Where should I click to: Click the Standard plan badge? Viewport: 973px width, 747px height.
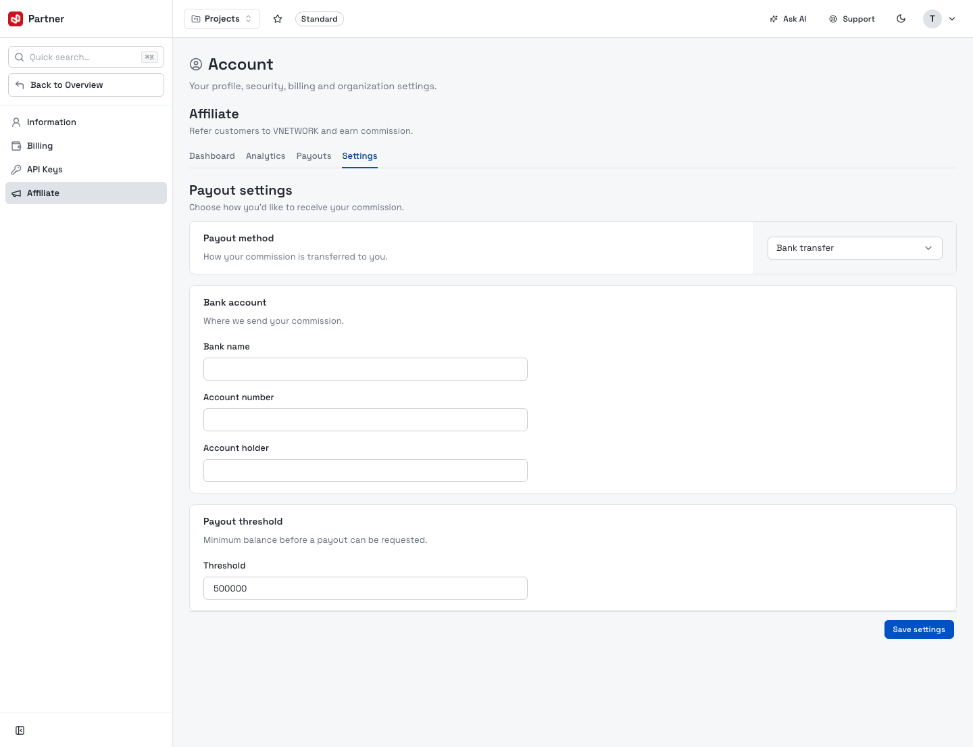pos(320,19)
